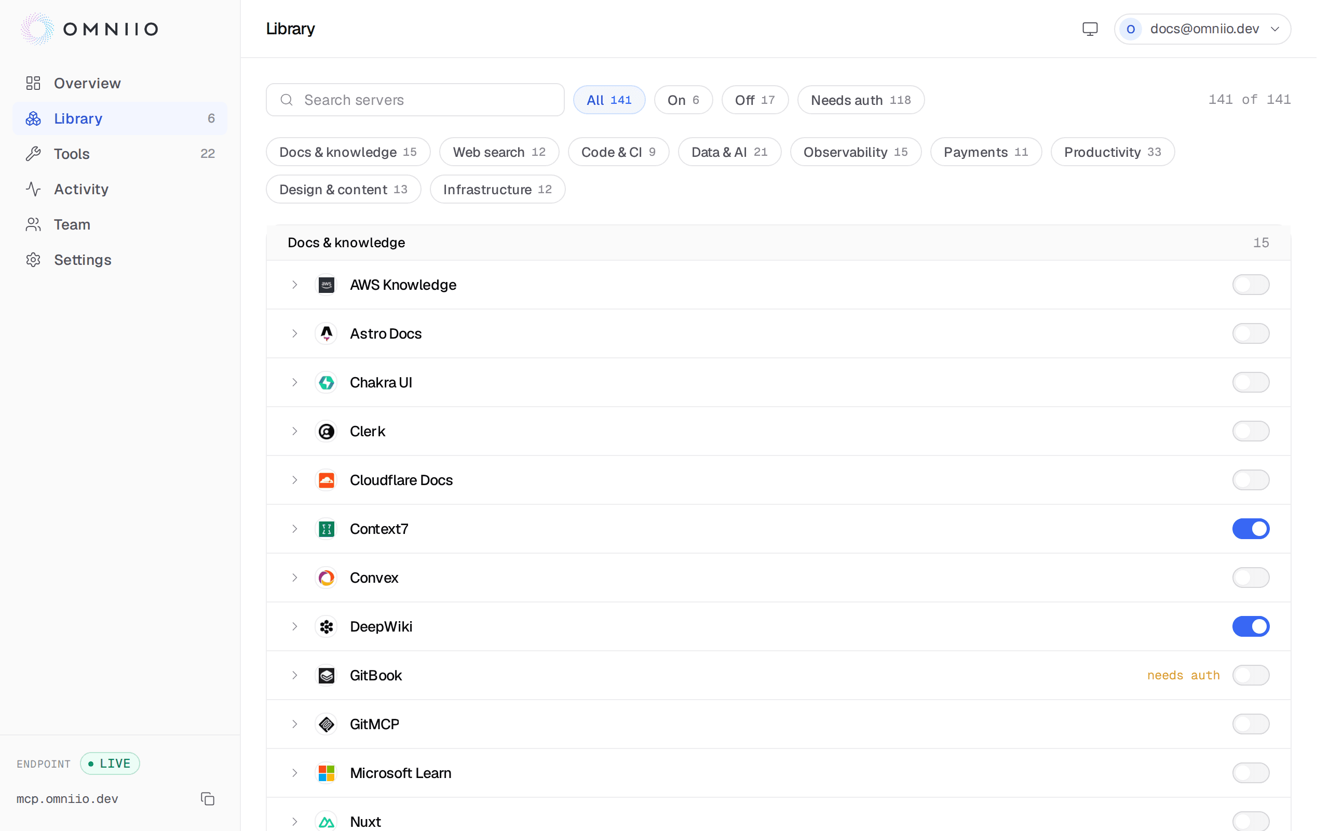This screenshot has width=1329, height=831.
Task: Open the Team page
Action: 120,224
